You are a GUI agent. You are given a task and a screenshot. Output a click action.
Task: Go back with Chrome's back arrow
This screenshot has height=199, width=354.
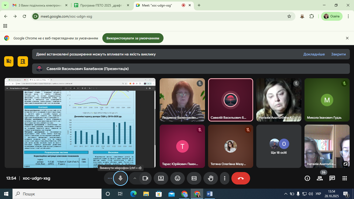point(6,16)
